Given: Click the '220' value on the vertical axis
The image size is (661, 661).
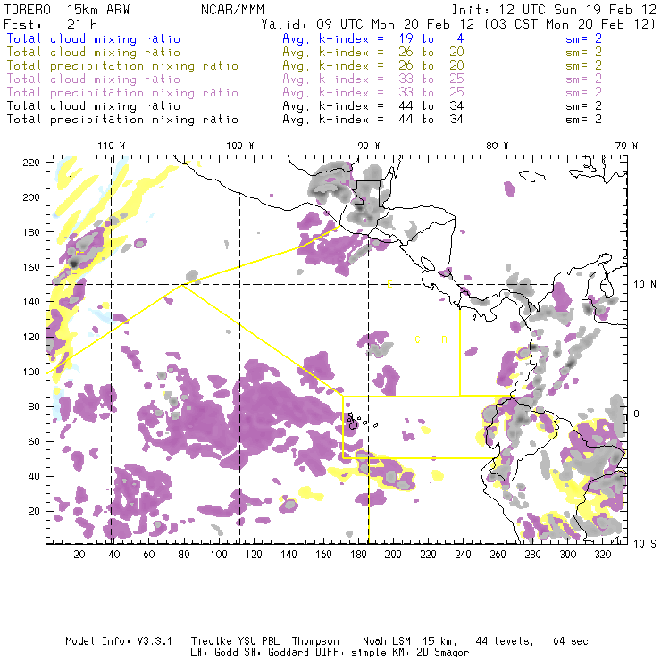Looking at the screenshot, I should pyautogui.click(x=31, y=163).
